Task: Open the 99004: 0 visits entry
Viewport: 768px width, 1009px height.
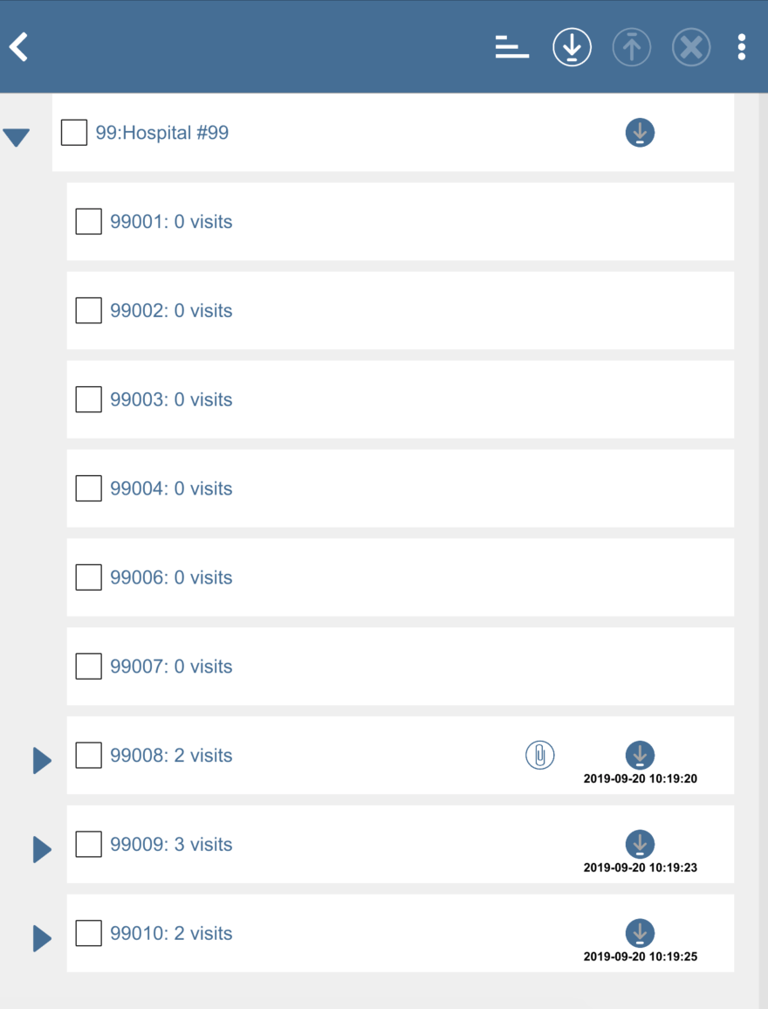Action: [x=171, y=488]
